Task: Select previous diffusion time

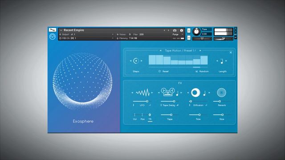Action: 188,93
